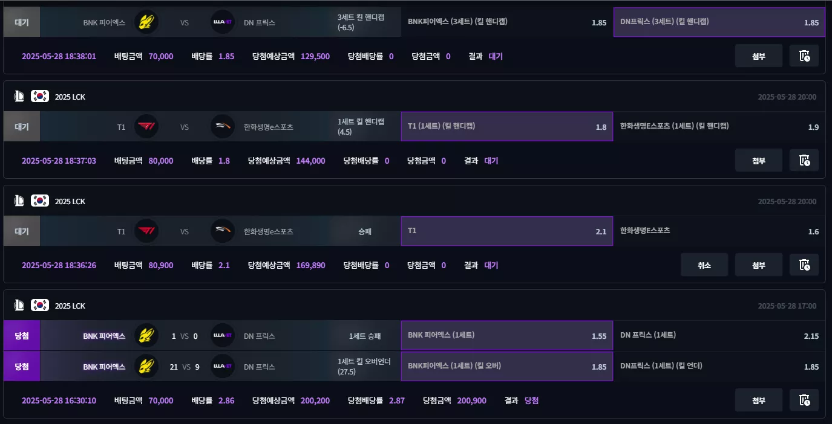Click the 당첨금액 value 200,900
The width and height of the screenshot is (832, 424).
(471, 400)
